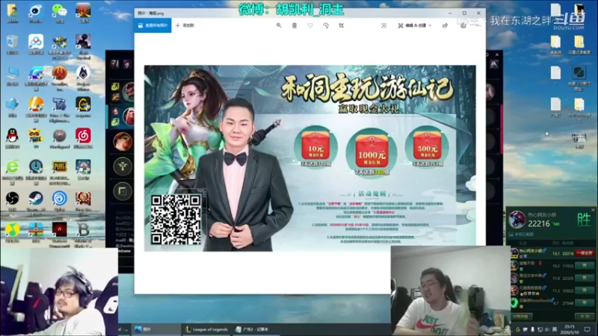Select the square emblem icon in the League client sidebar
The image size is (598, 336).
pyautogui.click(x=123, y=191)
